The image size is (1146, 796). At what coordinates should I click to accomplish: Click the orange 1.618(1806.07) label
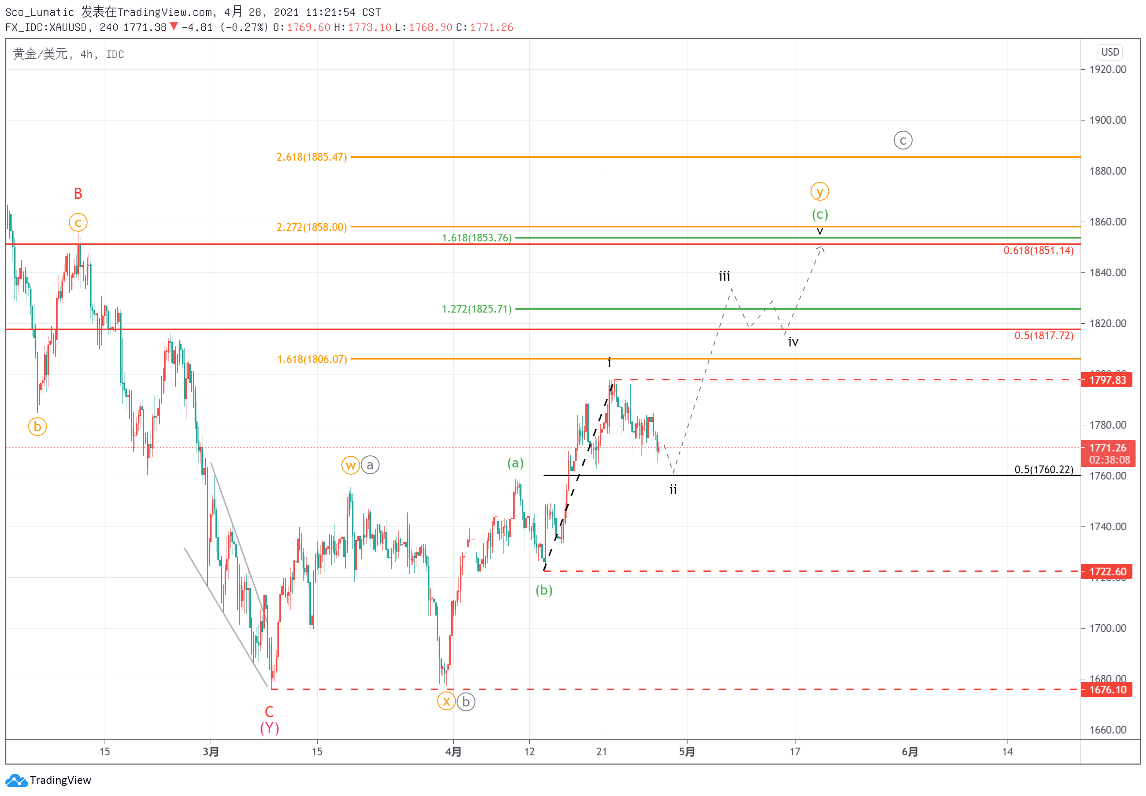[312, 360]
